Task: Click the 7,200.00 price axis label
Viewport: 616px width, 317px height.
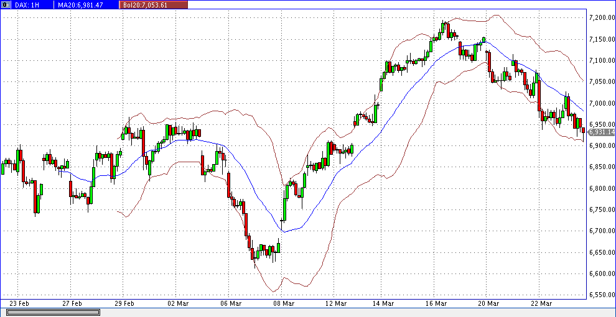Action: coord(602,17)
